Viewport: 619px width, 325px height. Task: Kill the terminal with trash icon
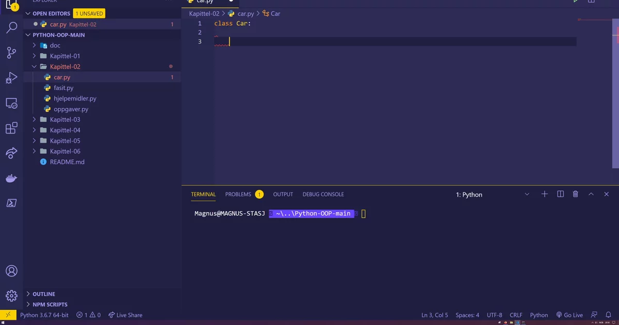[x=575, y=194]
